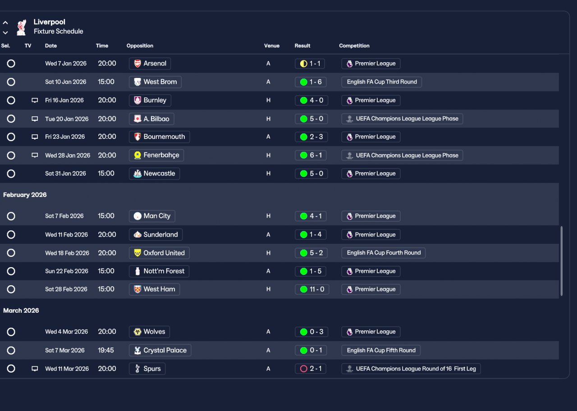
Task: Click the Champions League logo in the A. Bilbao row
Action: coord(349,119)
